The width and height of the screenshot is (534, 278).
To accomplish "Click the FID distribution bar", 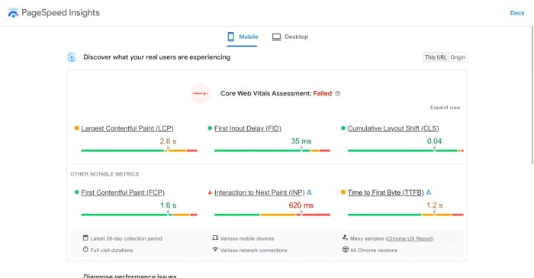I will coord(272,150).
